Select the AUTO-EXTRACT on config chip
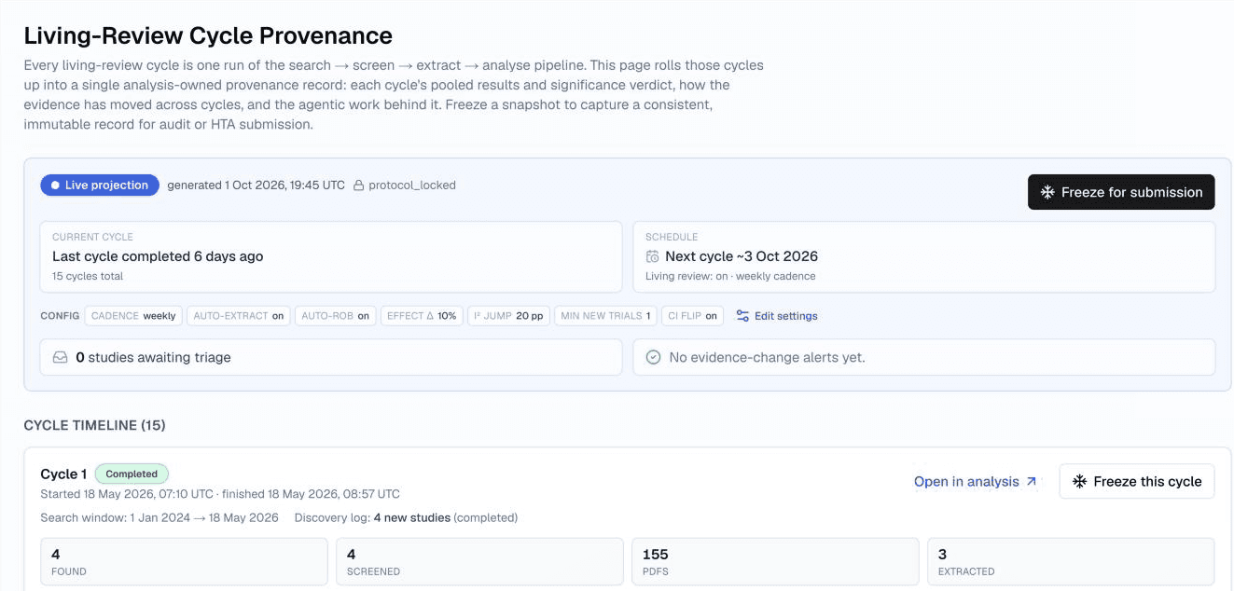The width and height of the screenshot is (1234, 591). 239,316
